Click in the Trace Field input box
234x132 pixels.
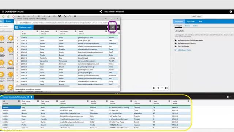tap(218, 16)
